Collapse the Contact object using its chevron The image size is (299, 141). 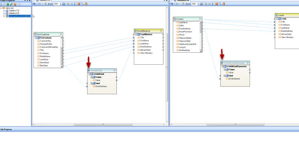click(200, 19)
